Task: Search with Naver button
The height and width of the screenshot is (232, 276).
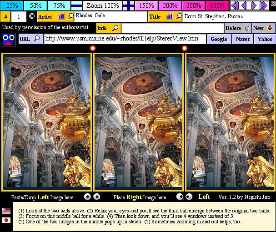Action: [x=243, y=39]
